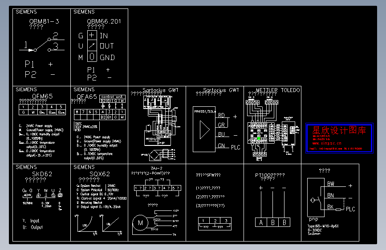This screenshot has width=386, height=250.
Task: Select the BW wire label
Action: tap(331, 184)
